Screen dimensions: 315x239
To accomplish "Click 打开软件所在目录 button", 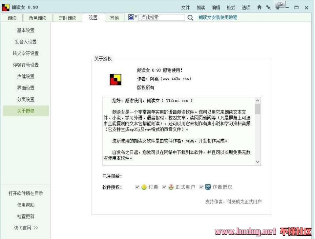I will coord(26,194).
